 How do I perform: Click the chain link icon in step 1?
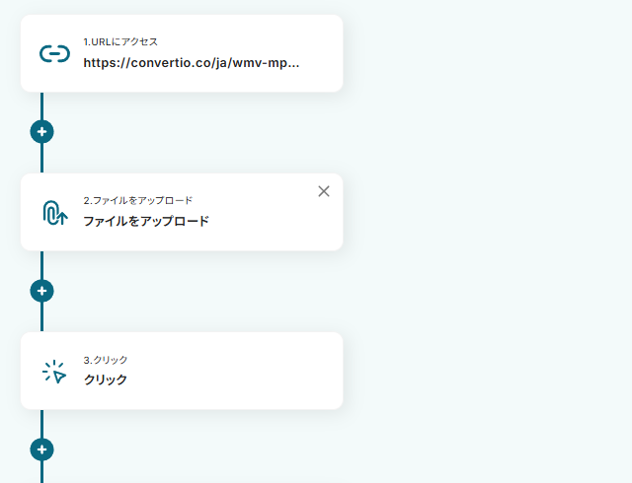[54, 54]
